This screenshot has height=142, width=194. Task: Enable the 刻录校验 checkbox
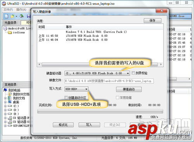click(133, 73)
